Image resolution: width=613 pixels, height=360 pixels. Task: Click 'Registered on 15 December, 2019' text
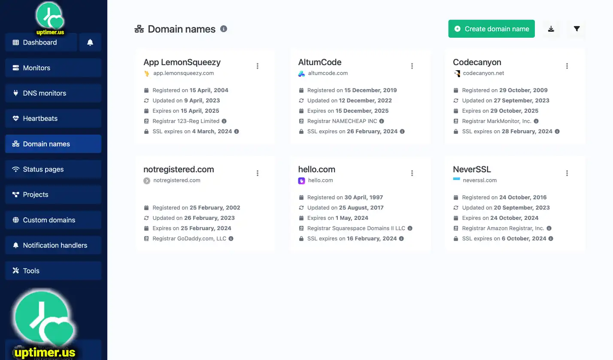352,90
